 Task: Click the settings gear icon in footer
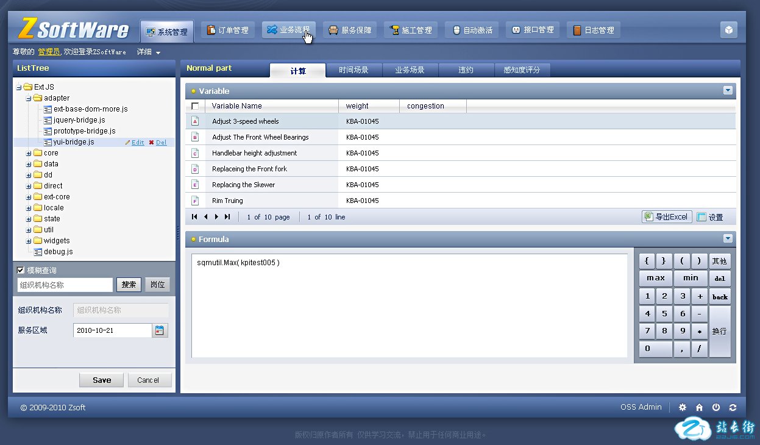pos(683,407)
